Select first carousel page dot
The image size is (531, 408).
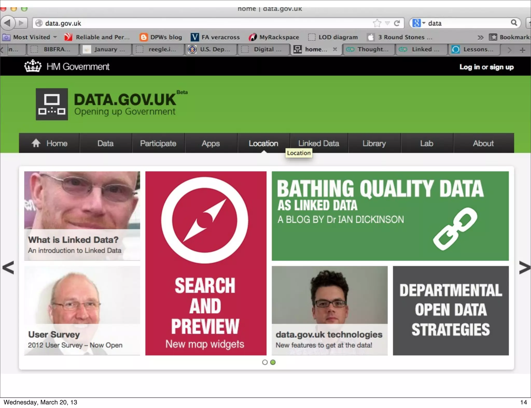tap(265, 362)
